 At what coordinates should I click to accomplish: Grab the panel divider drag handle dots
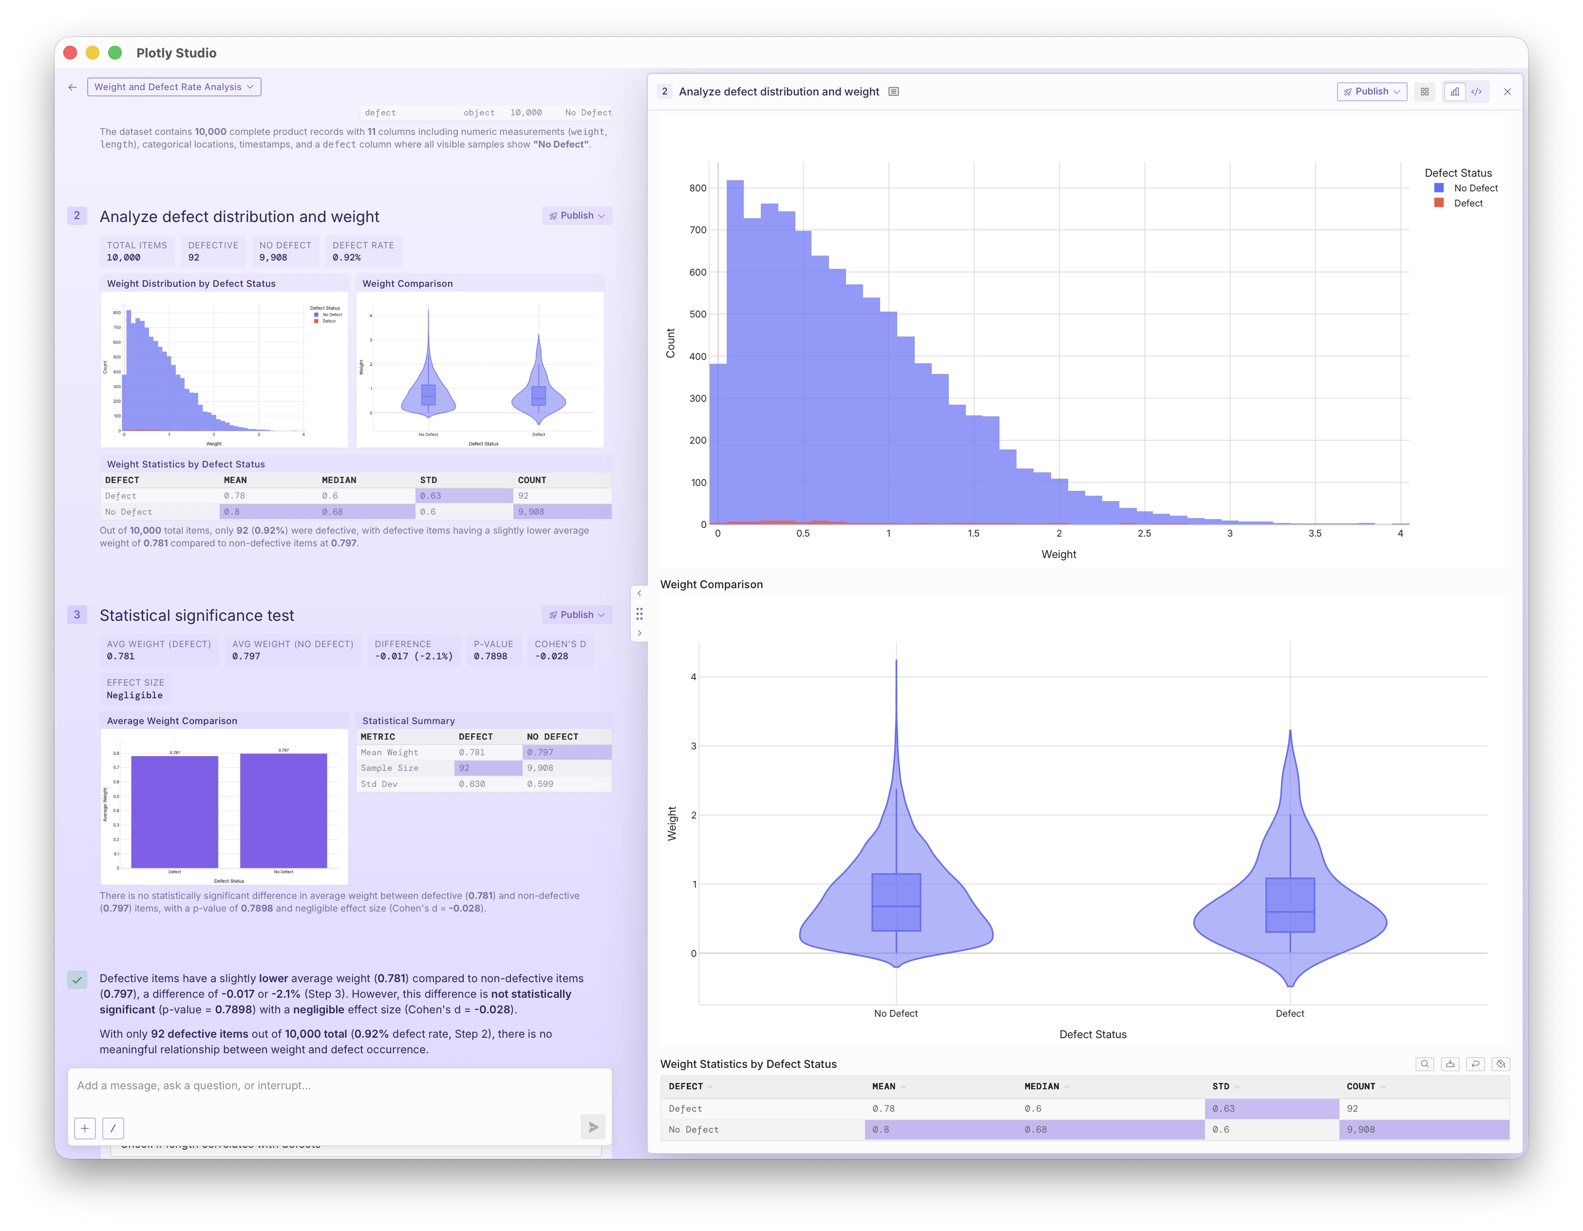click(639, 614)
